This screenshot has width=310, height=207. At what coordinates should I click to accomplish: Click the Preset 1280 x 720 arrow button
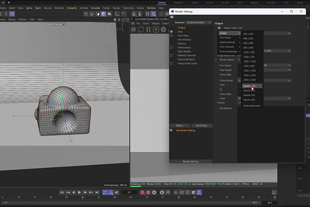219,28
